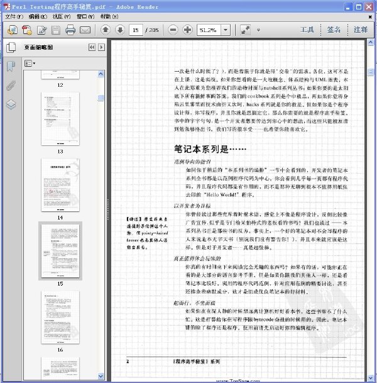Click the zoom percentage 51.2% field

[x=209, y=30]
